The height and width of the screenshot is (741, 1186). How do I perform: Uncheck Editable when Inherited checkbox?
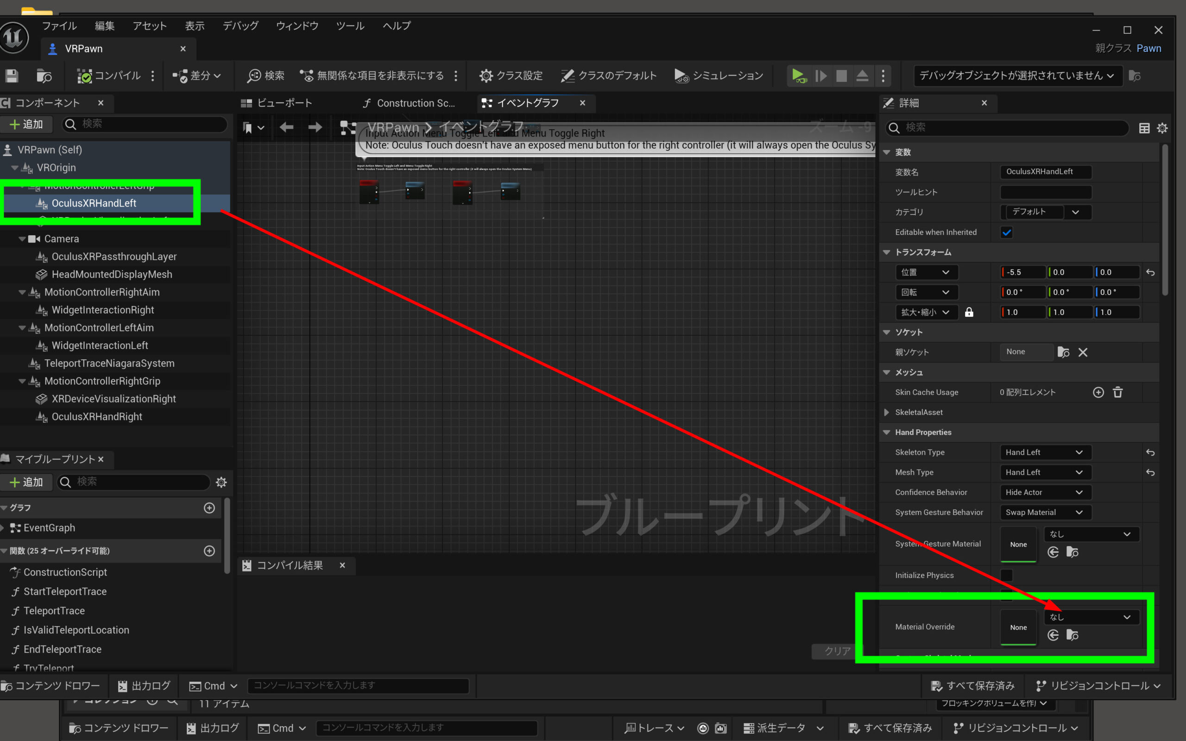click(1007, 232)
